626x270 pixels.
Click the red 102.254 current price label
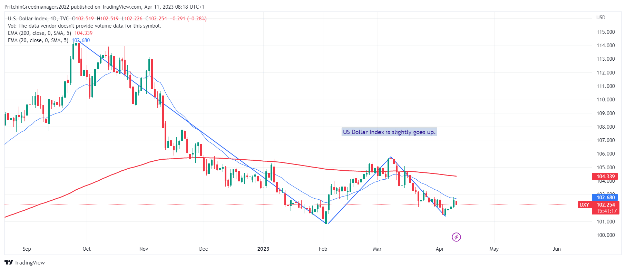[x=606, y=205]
